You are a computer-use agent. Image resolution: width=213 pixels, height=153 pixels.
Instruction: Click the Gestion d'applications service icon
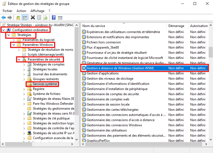tap(84, 73)
